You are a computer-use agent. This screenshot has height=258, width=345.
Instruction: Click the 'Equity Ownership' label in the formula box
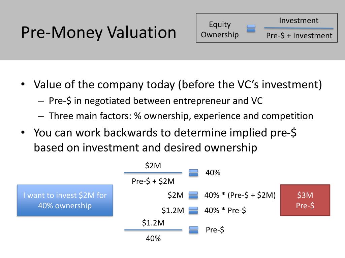click(220, 30)
